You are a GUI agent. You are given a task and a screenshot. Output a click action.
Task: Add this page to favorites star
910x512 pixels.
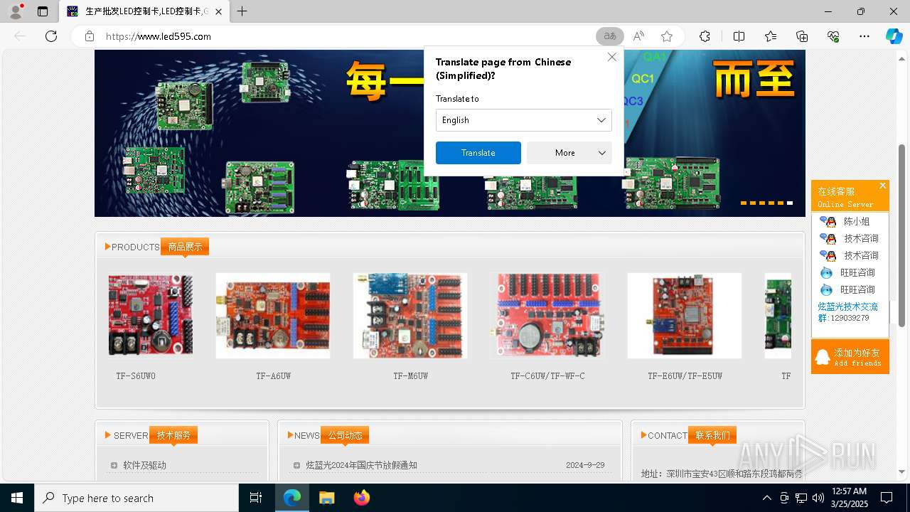point(667,36)
